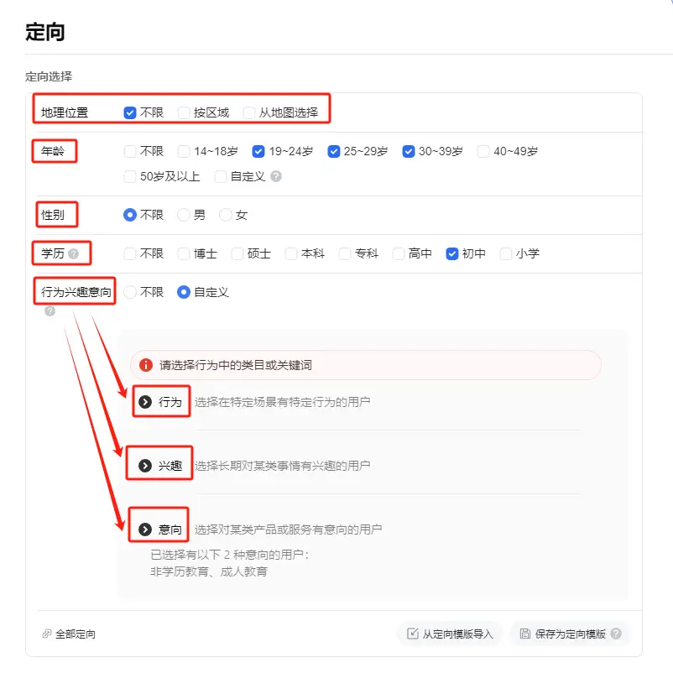The height and width of the screenshot is (673, 673).
Task: Uncheck 初中 education option
Action: coord(452,253)
